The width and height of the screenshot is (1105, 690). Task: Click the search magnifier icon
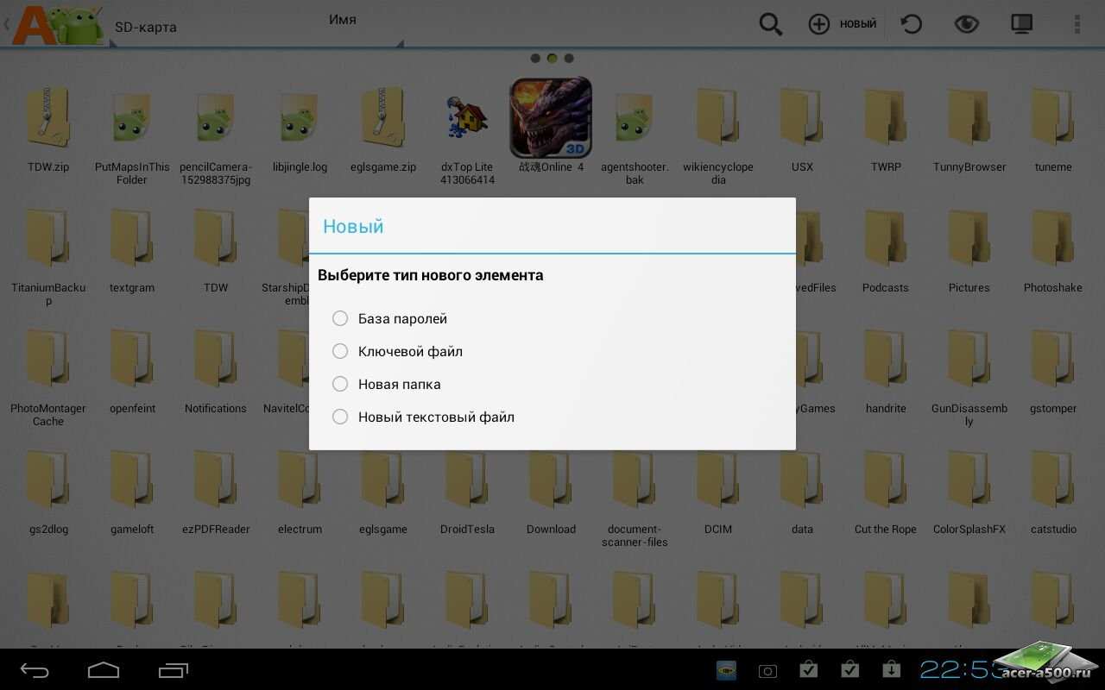(x=770, y=24)
